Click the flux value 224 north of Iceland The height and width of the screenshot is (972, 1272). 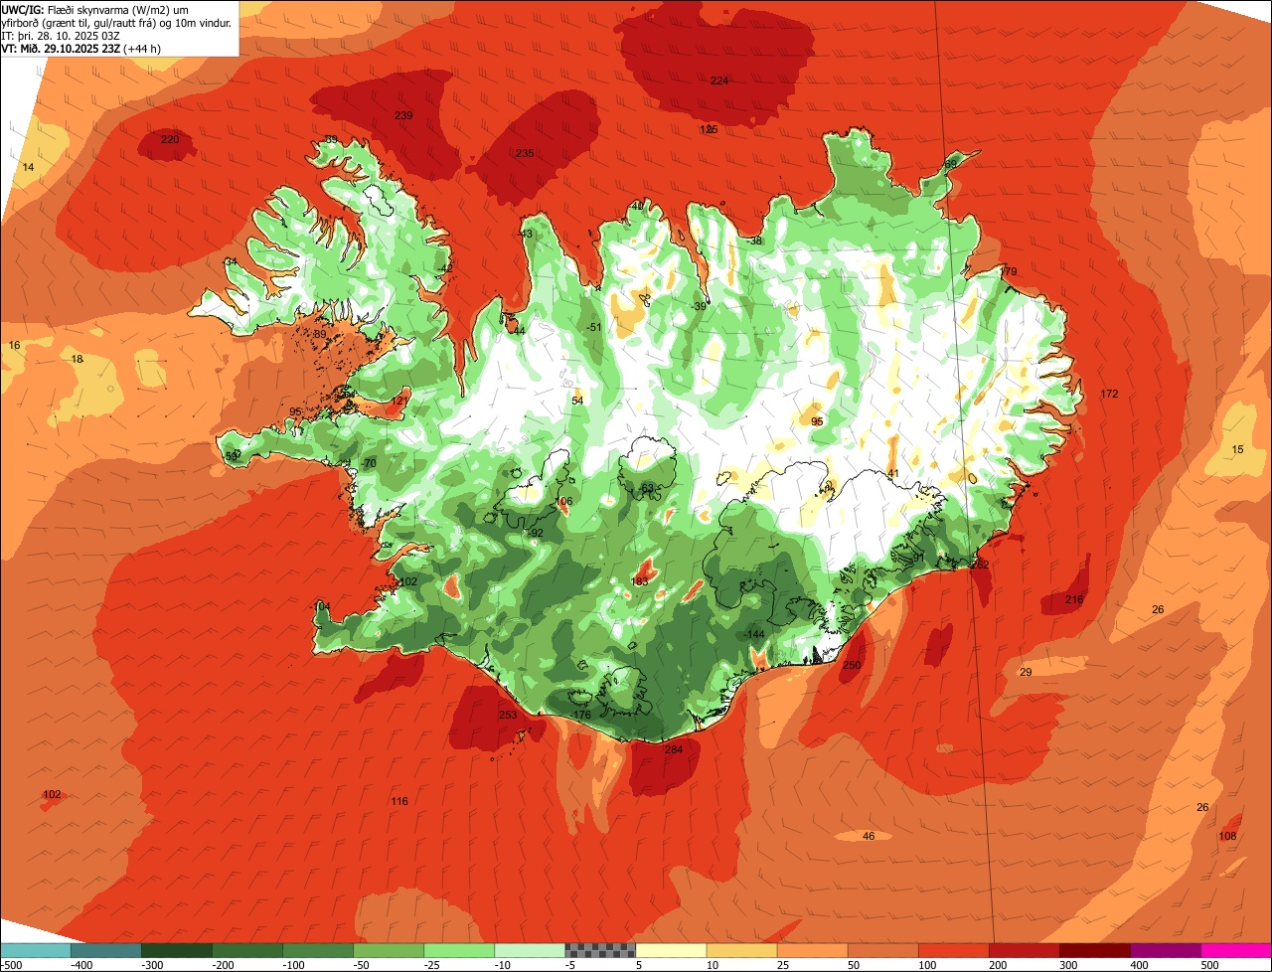[x=719, y=81]
